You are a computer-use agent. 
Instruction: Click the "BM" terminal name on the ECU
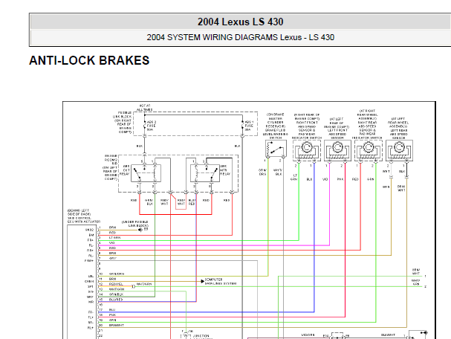(91, 235)
